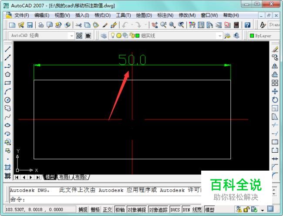
Task: Select the Line draw tool
Action: coord(7,49)
